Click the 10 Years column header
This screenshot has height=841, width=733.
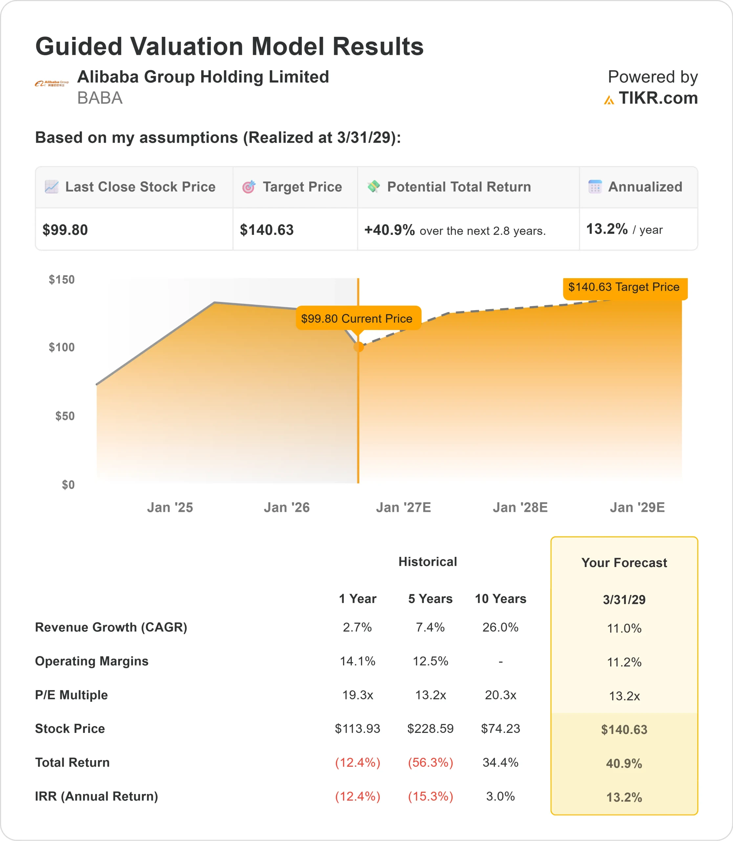[501, 599]
